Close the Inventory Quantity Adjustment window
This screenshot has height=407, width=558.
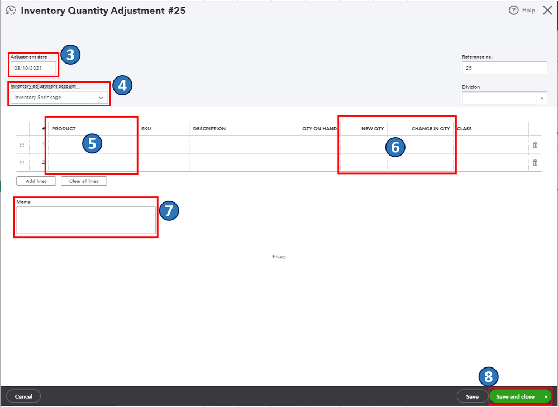click(x=547, y=10)
